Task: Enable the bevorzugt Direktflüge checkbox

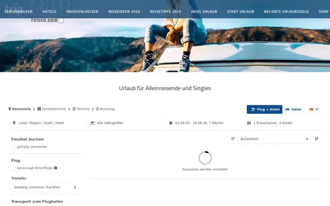Action: [13, 169]
